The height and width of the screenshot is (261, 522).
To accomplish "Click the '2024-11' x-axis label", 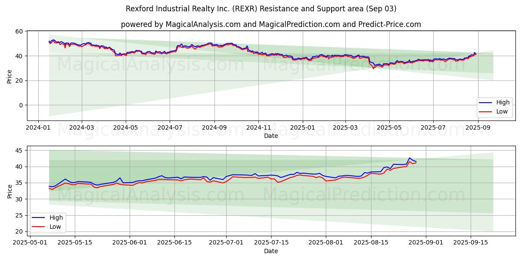I will [258, 128].
